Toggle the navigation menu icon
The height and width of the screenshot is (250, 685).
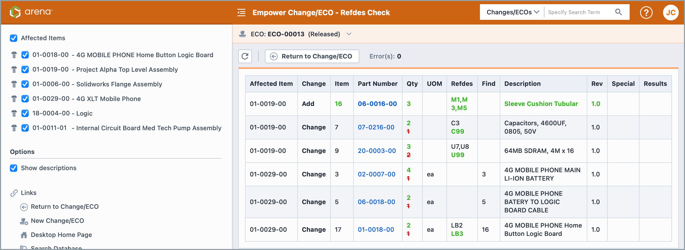(241, 13)
